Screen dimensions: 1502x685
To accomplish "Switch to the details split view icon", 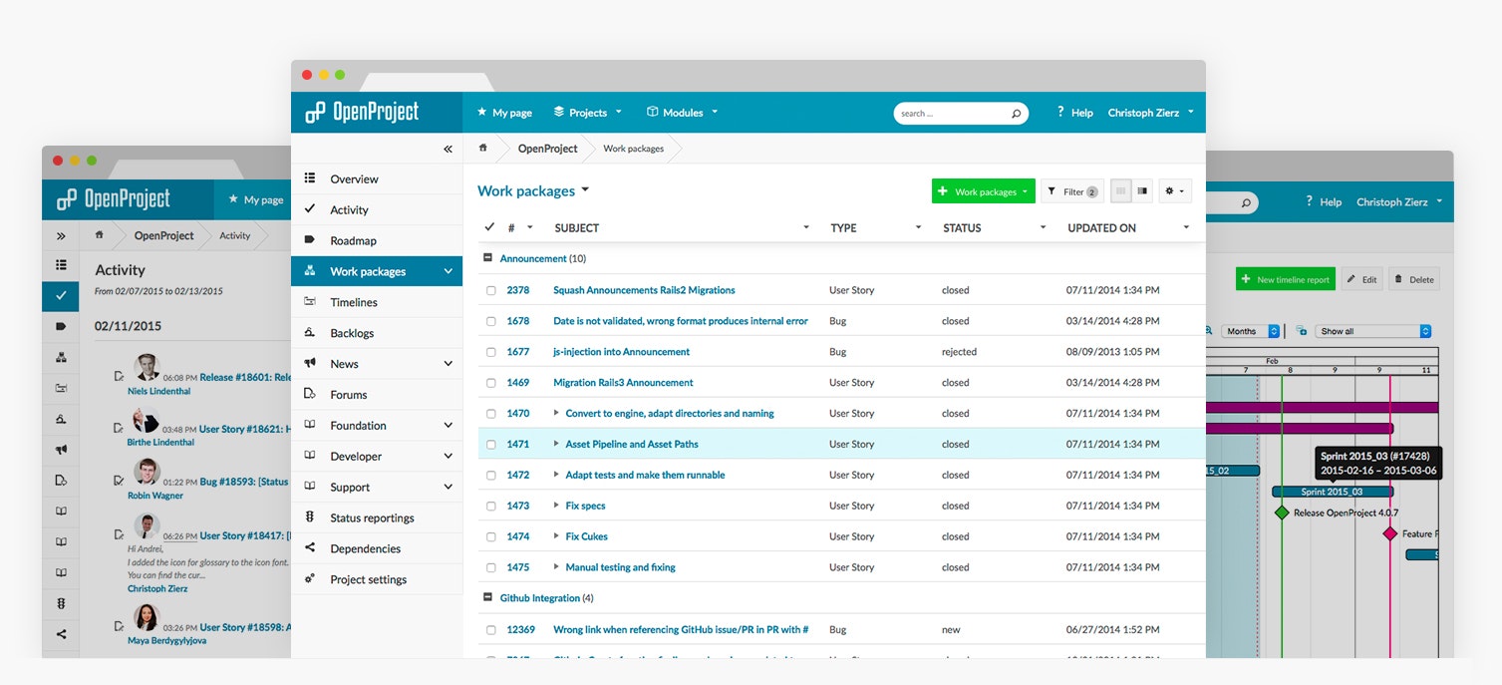I will coord(1142,191).
